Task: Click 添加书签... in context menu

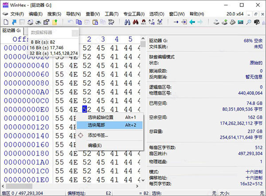Action: coord(98,135)
